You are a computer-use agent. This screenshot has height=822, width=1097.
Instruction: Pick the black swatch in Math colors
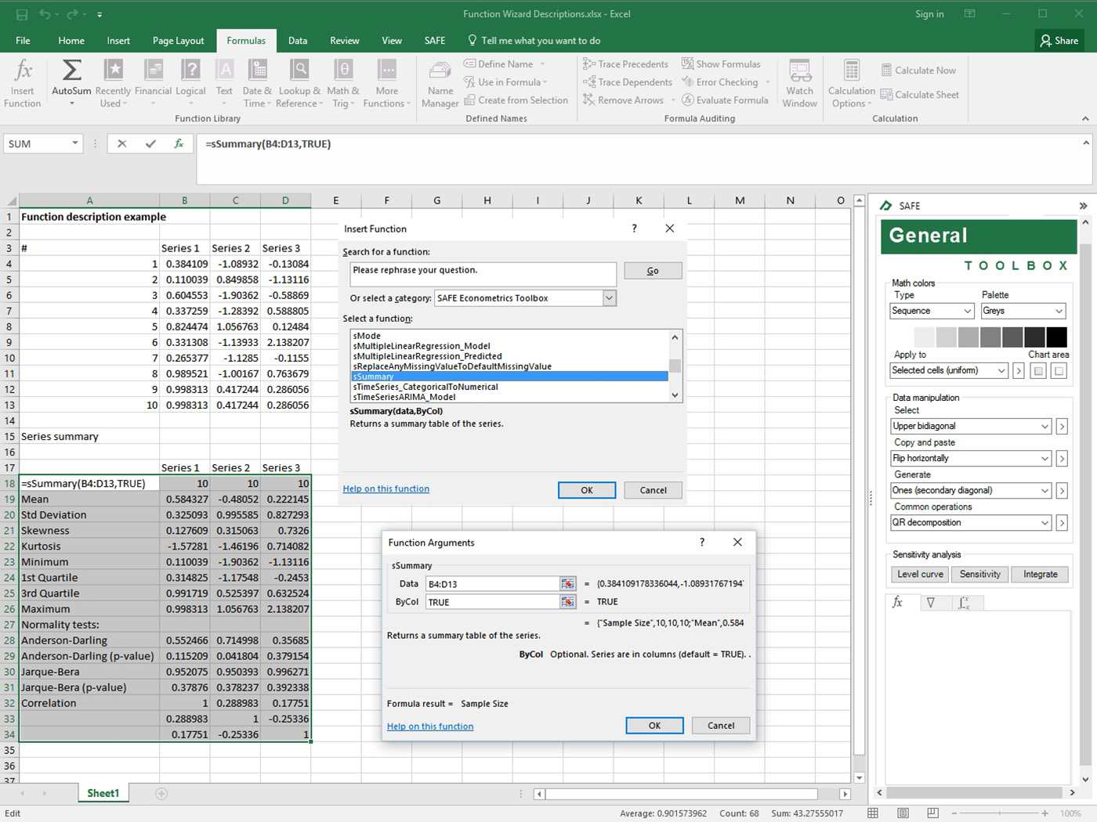tap(1056, 337)
